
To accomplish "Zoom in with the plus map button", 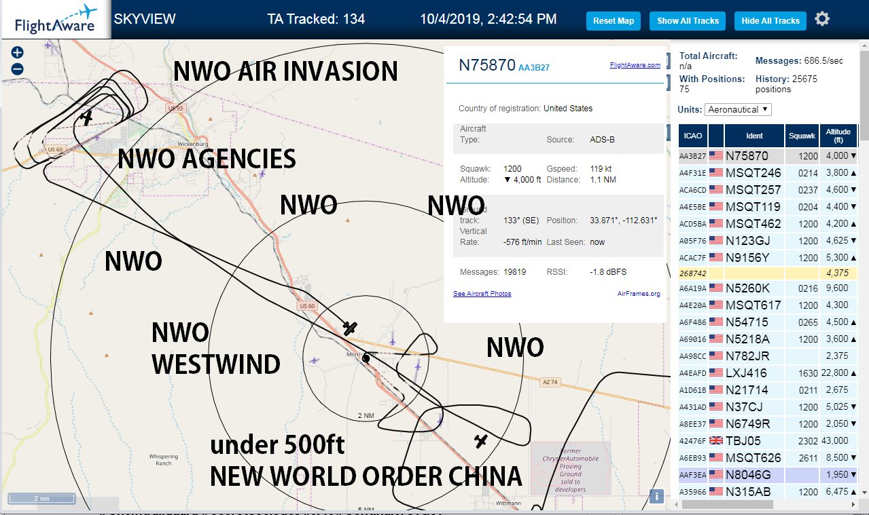I will 18,52.
